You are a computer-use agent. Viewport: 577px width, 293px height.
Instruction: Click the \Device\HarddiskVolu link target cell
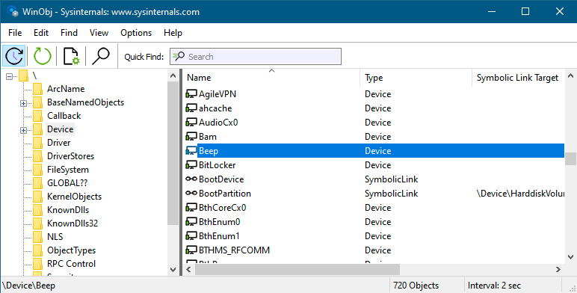pyautogui.click(x=520, y=194)
